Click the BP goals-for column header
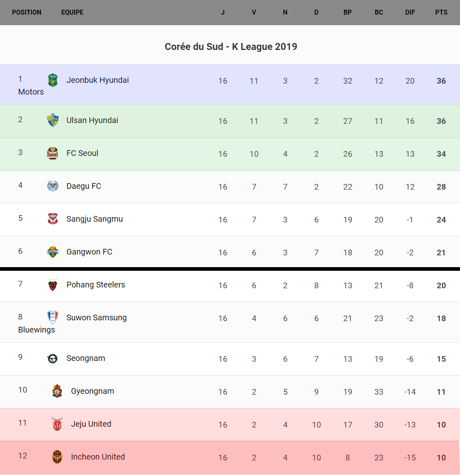Image resolution: width=460 pixels, height=475 pixels. (x=347, y=12)
